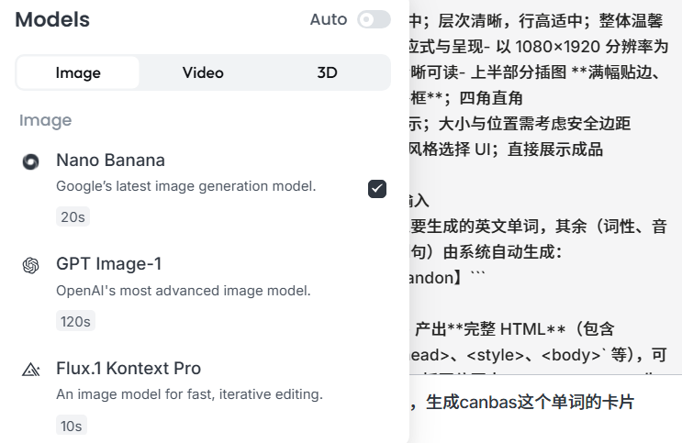This screenshot has height=443, width=682.
Task: Click the prompt input containing 生成canbas
Action: click(545, 402)
